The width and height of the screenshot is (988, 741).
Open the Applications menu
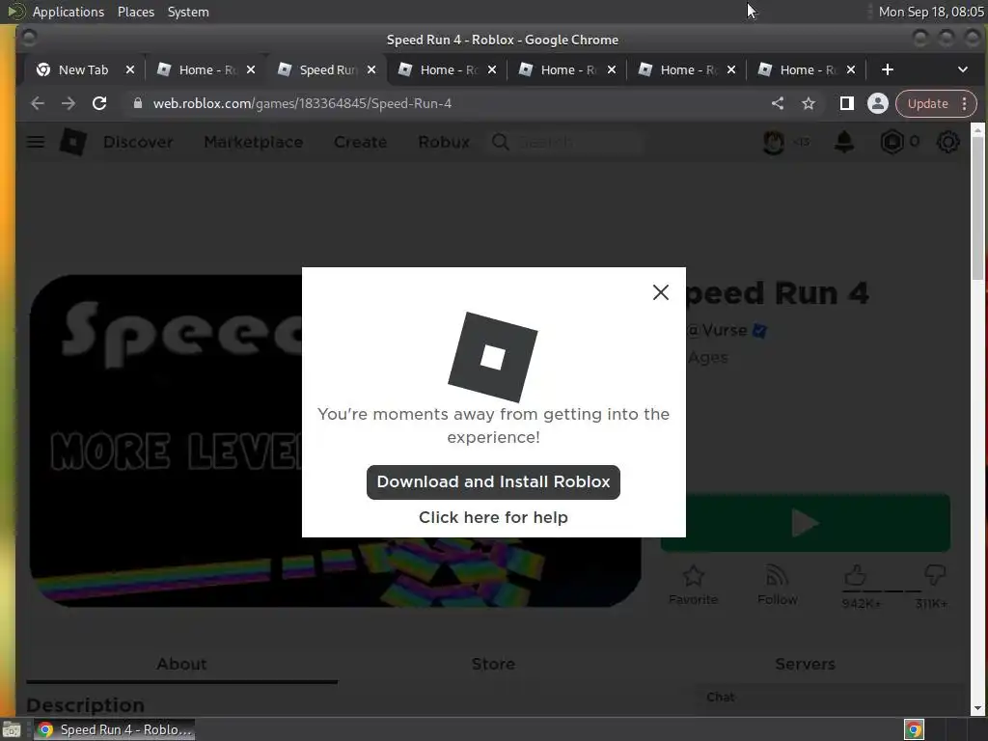(x=69, y=12)
